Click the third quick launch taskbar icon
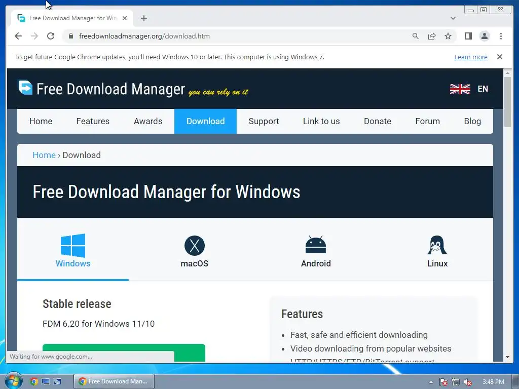Viewport: 519px width, 389px height. point(57,381)
